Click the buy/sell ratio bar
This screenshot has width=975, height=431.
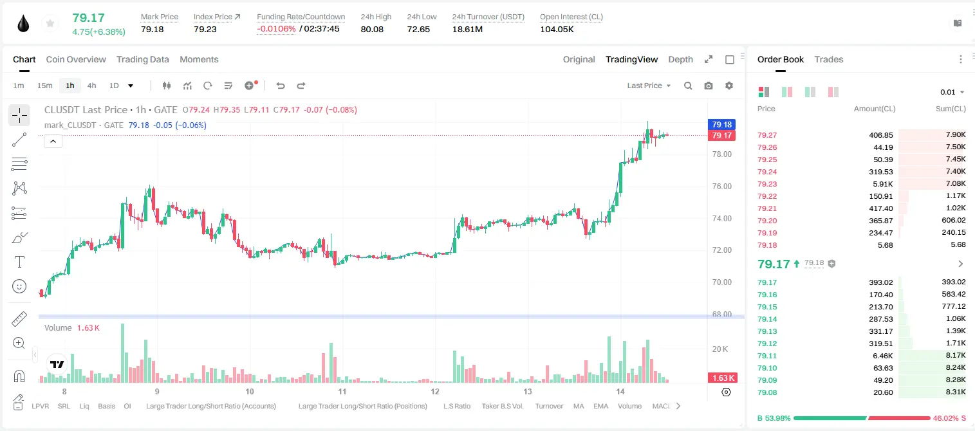(862, 418)
